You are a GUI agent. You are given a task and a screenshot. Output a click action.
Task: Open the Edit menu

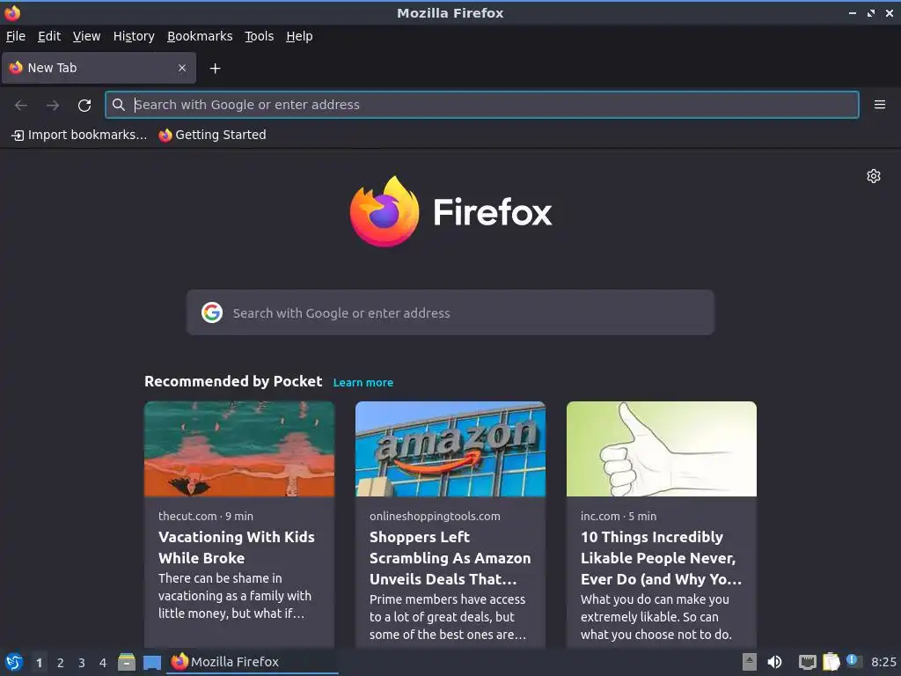(49, 36)
